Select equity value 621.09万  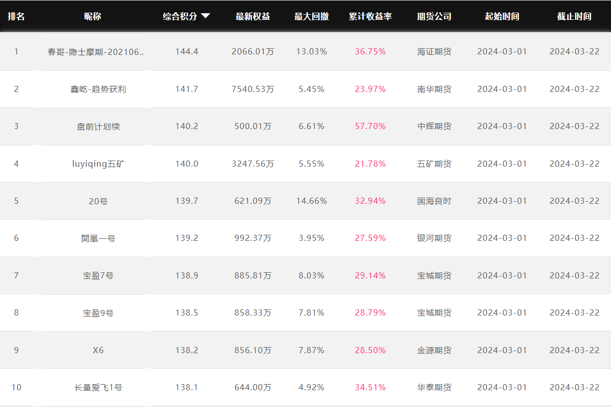click(253, 201)
